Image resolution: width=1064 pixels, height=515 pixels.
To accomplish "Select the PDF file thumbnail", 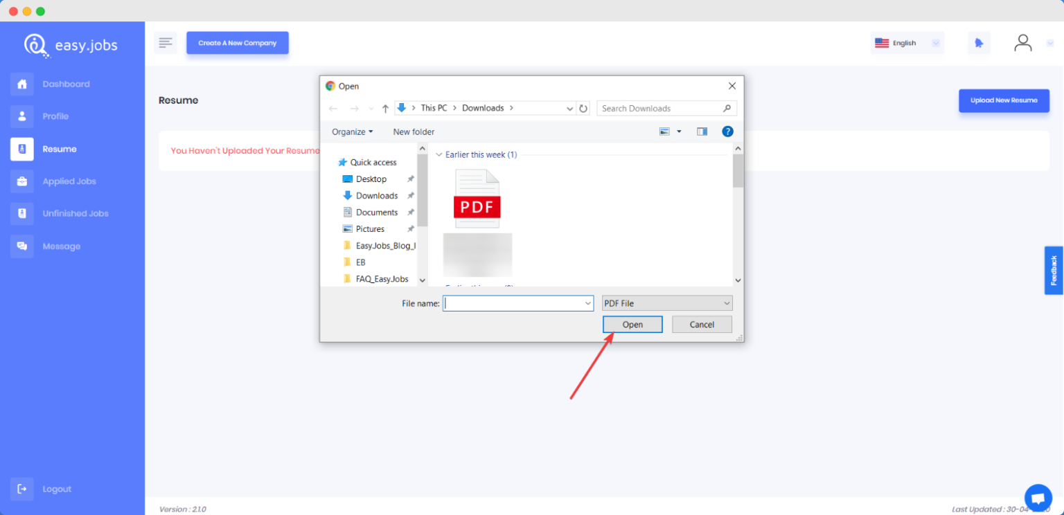I will point(477,199).
